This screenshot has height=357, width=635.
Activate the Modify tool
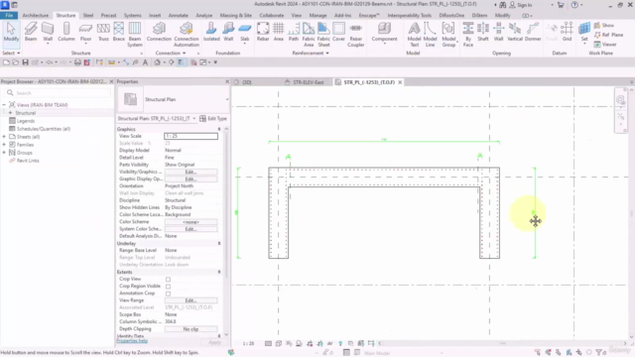pos(11,32)
